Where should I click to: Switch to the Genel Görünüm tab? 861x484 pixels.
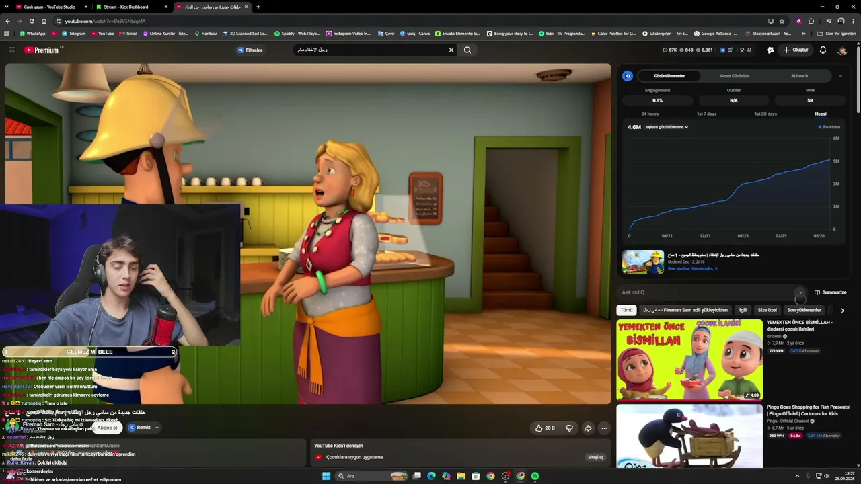735,76
